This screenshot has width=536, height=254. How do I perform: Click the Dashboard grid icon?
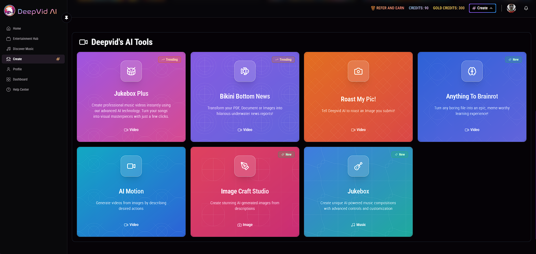tap(8, 79)
